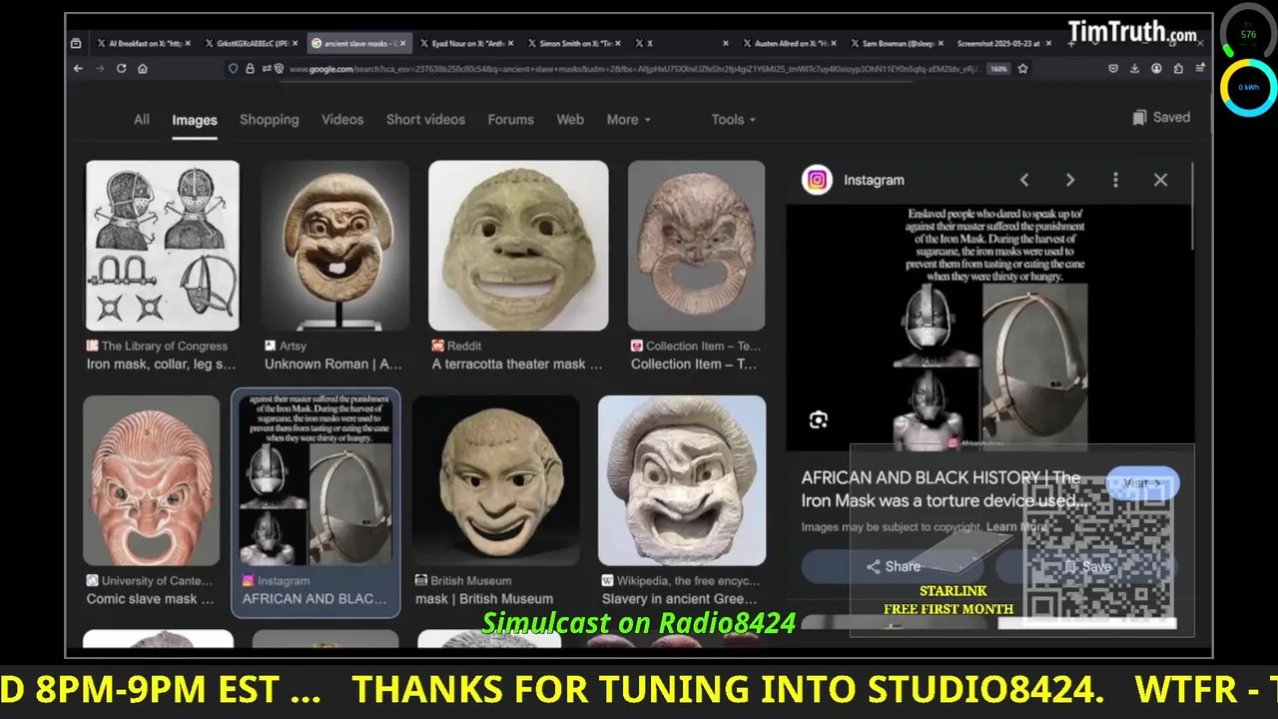
Task: Click the Instagram logo in preview header
Action: pyautogui.click(x=817, y=180)
